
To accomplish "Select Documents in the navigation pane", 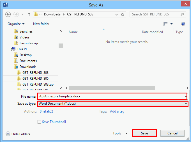I will coord(28,61).
